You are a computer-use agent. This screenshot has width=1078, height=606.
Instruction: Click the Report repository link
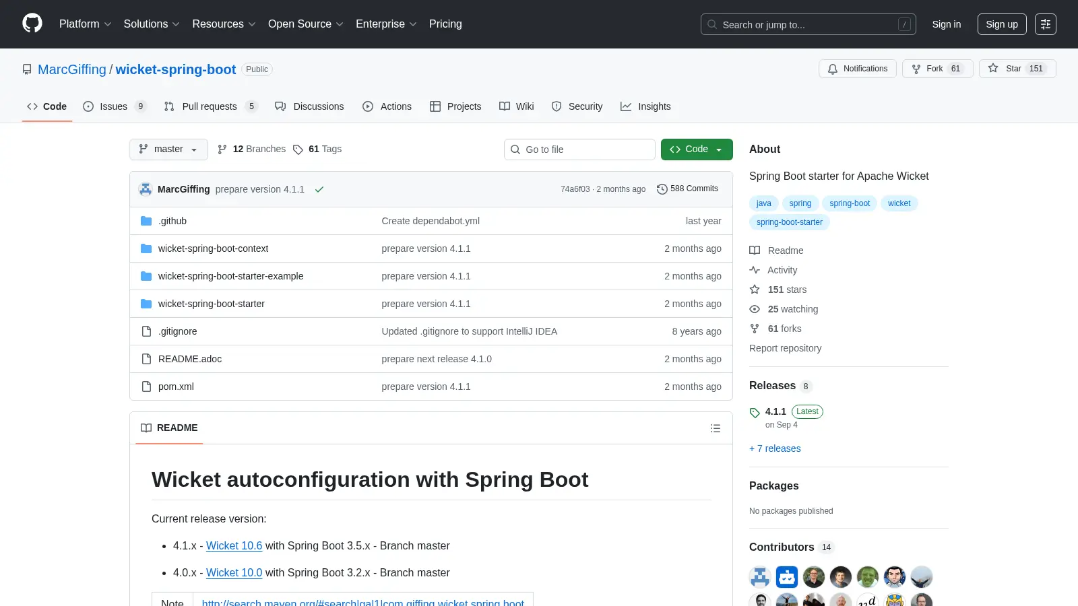click(785, 348)
